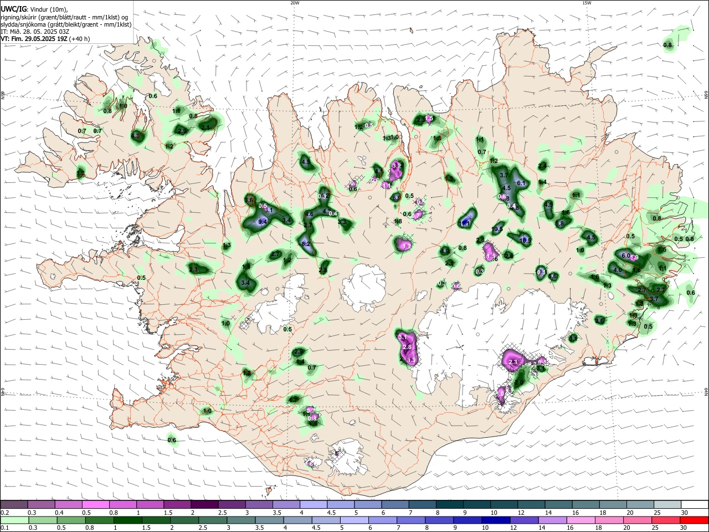Click the valid time 'VT: Fim. 29.05.2025 19Z (+40 h)'

tap(45, 39)
